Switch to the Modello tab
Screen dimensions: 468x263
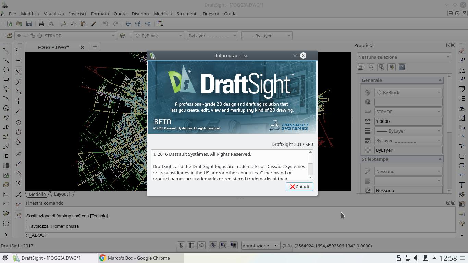37,194
